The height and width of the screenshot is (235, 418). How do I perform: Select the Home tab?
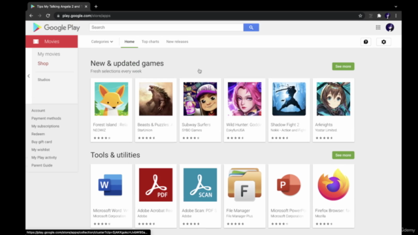tap(129, 42)
